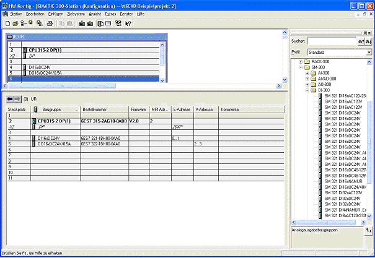Select SM 321 DI8xAC120/230 module
The height and width of the screenshot is (258, 375).
point(345,216)
